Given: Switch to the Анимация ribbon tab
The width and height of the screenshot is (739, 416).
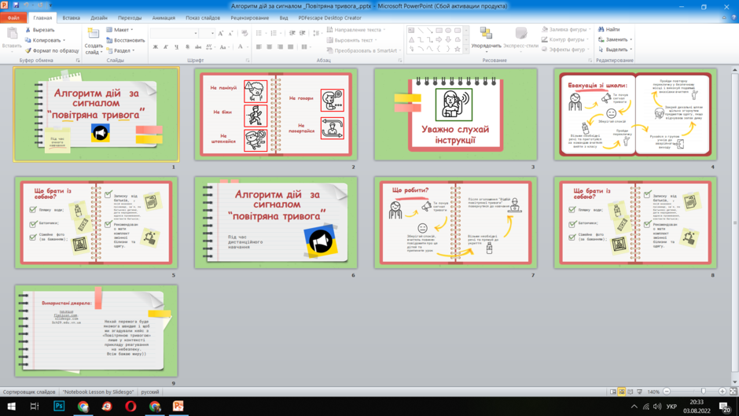Looking at the screenshot, I should tap(164, 18).
